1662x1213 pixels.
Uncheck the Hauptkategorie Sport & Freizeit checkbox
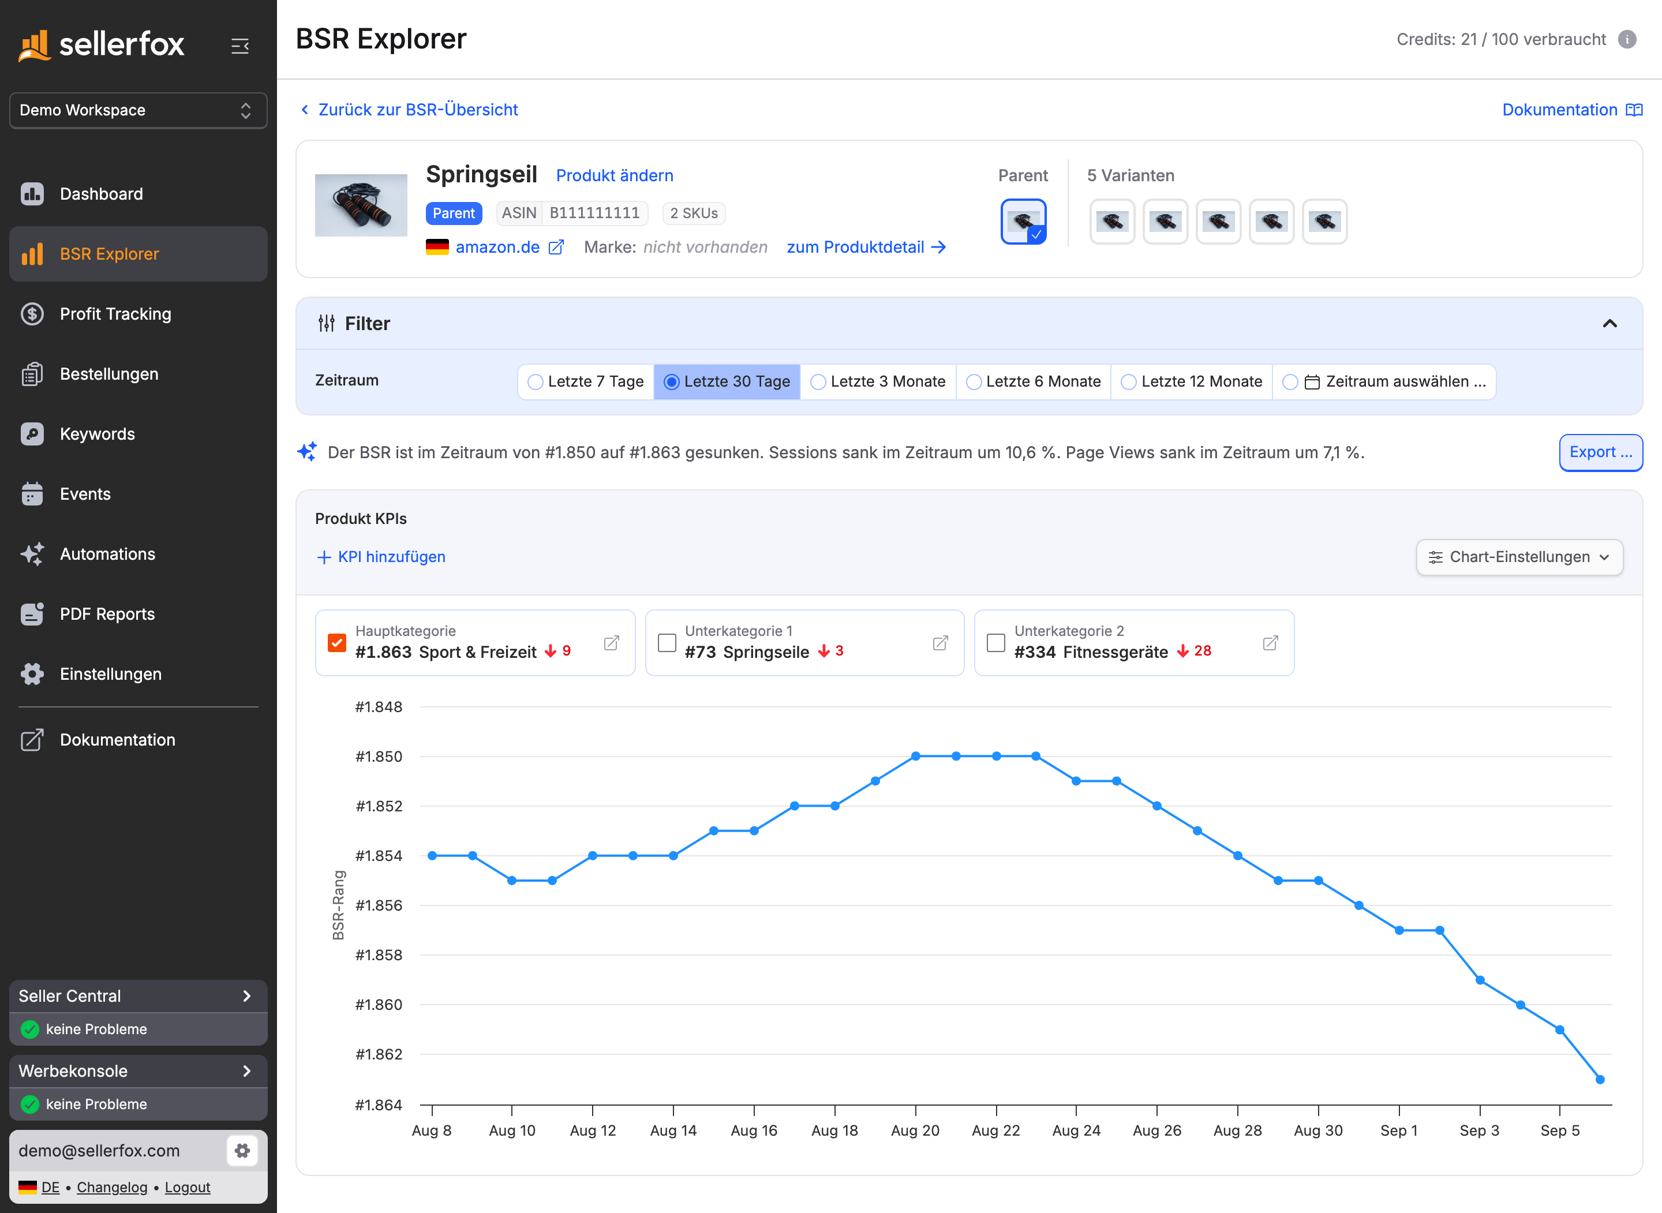(x=337, y=643)
